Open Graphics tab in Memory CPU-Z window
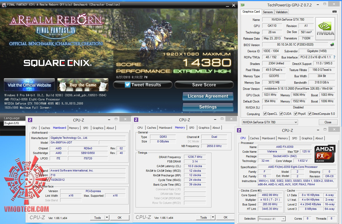 (204, 128)
